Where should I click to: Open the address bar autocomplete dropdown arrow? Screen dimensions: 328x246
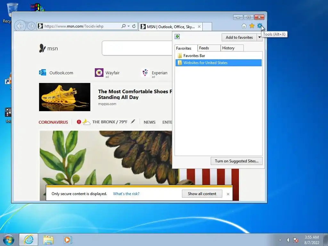pos(129,26)
